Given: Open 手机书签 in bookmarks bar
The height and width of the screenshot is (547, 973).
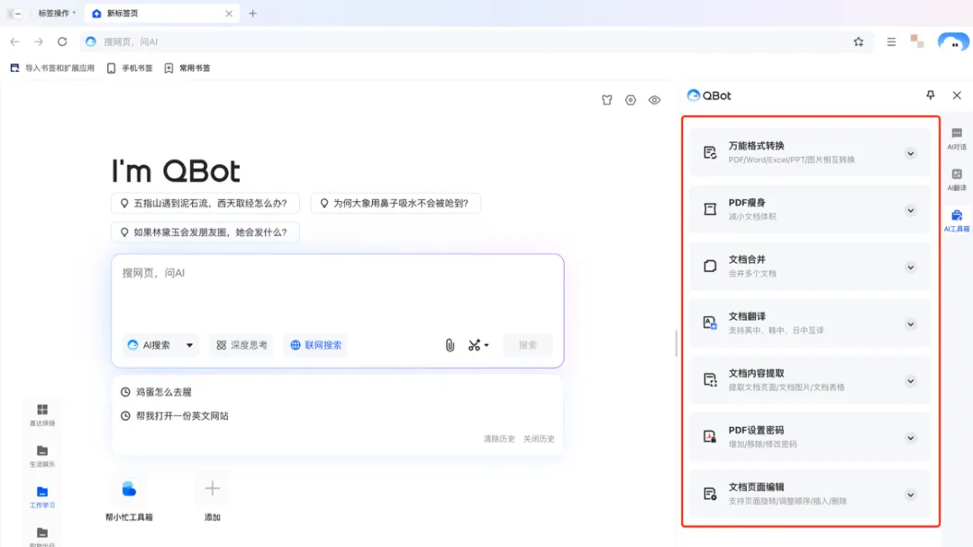Looking at the screenshot, I should tap(130, 68).
